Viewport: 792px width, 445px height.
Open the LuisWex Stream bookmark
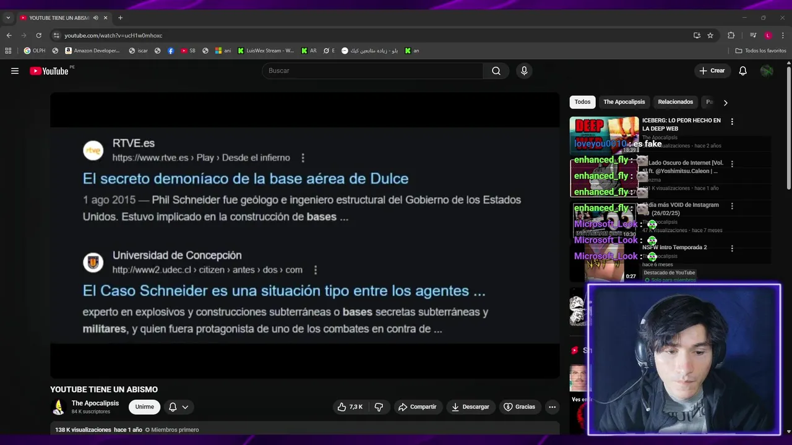click(x=265, y=51)
